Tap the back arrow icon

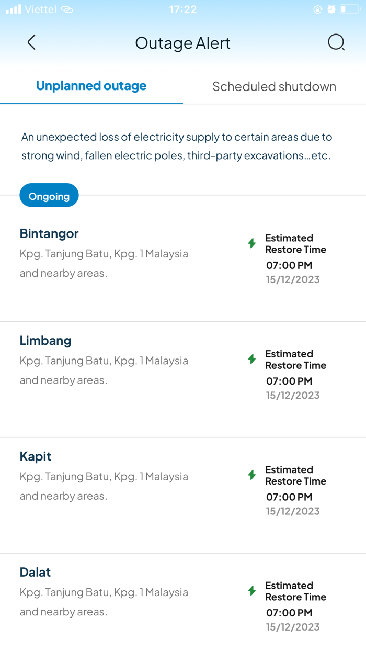click(x=32, y=42)
